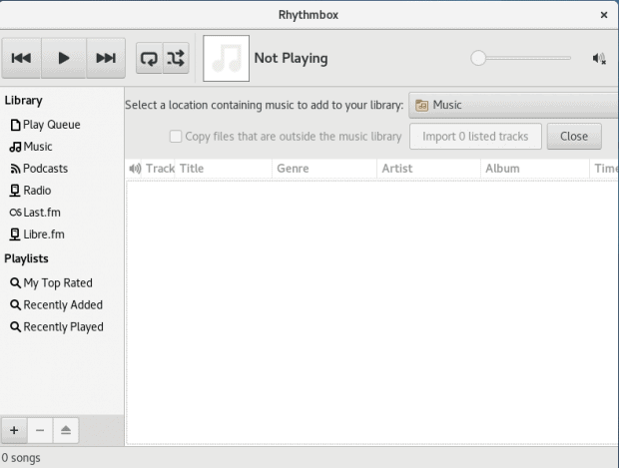Toggle repeat mode
This screenshot has height=468, width=619.
point(149,59)
